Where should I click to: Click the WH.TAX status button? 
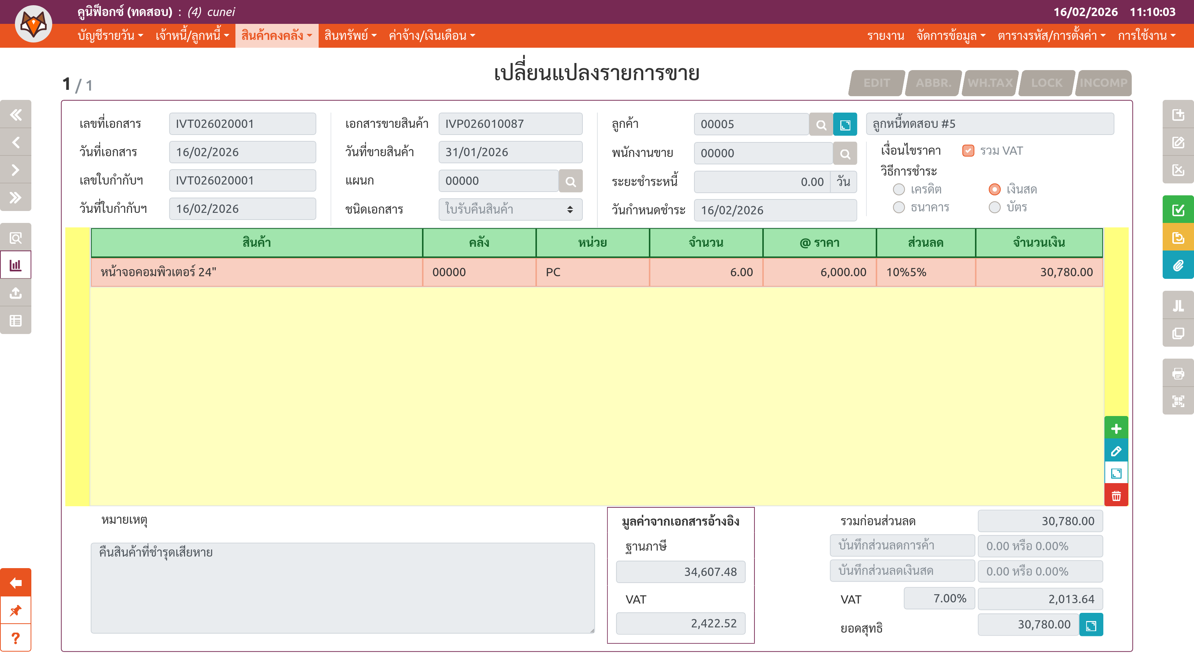pyautogui.click(x=990, y=83)
